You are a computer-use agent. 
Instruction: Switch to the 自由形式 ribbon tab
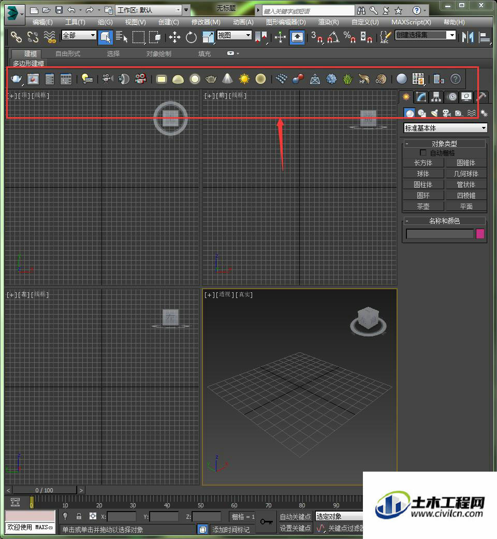68,53
